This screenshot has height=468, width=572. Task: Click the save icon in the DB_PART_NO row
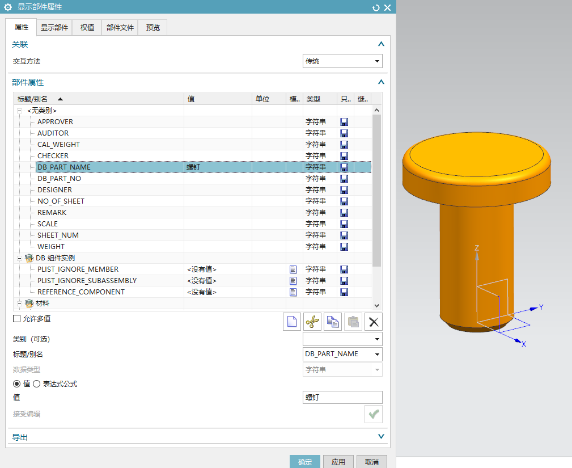[x=344, y=179]
